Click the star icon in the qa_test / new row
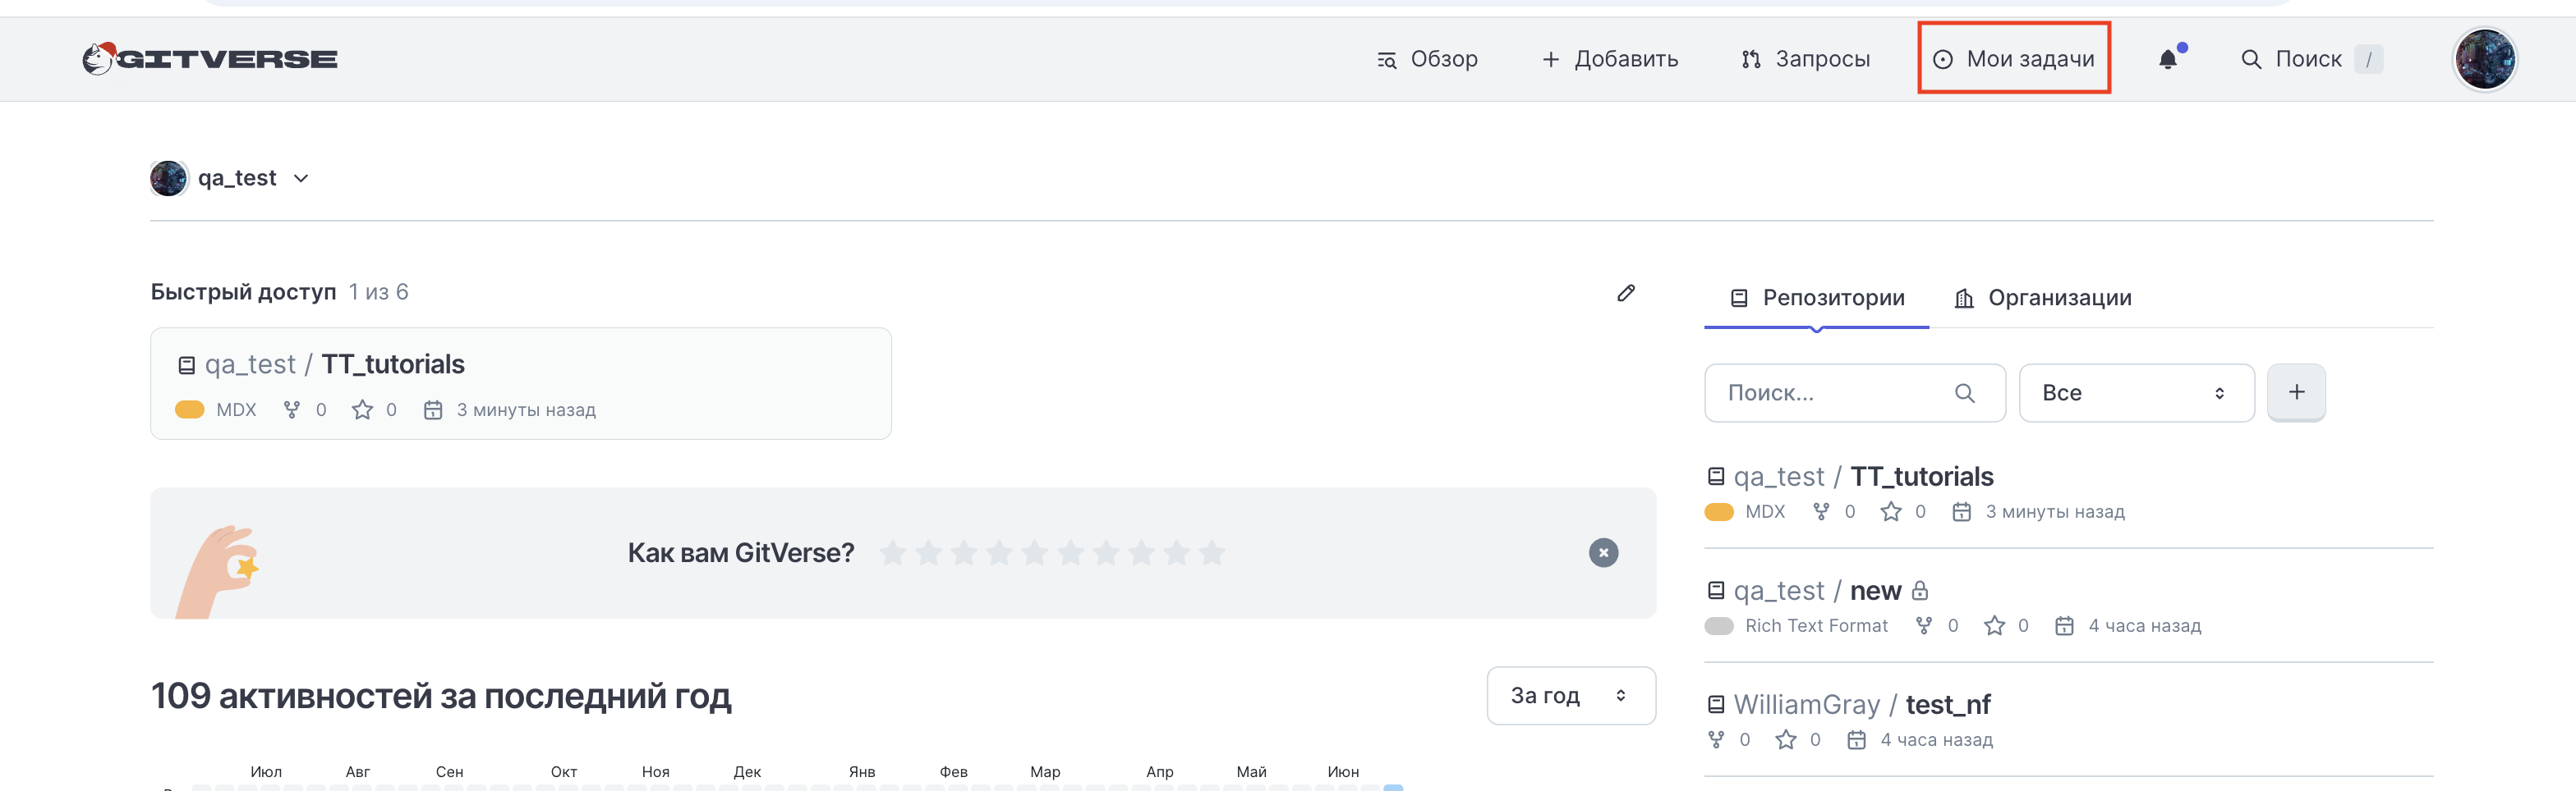This screenshot has width=2576, height=791. (1994, 625)
